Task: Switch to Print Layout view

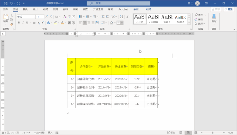Action: tap(188, 132)
